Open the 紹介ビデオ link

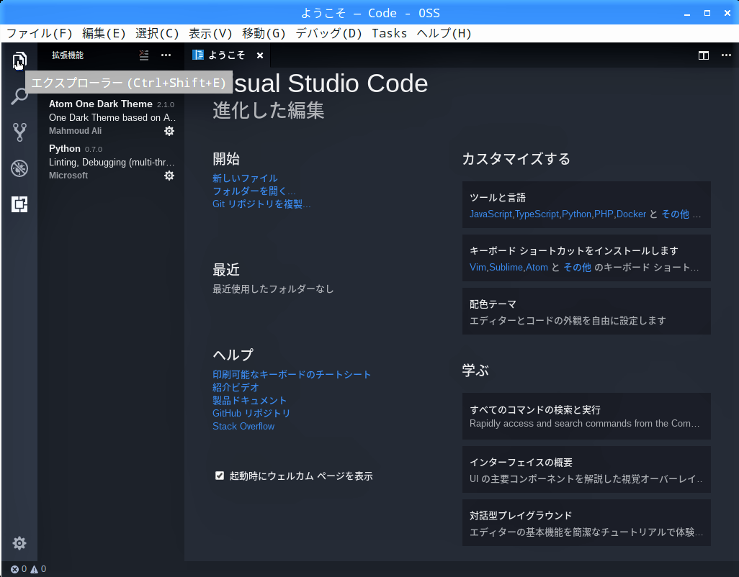tap(236, 387)
